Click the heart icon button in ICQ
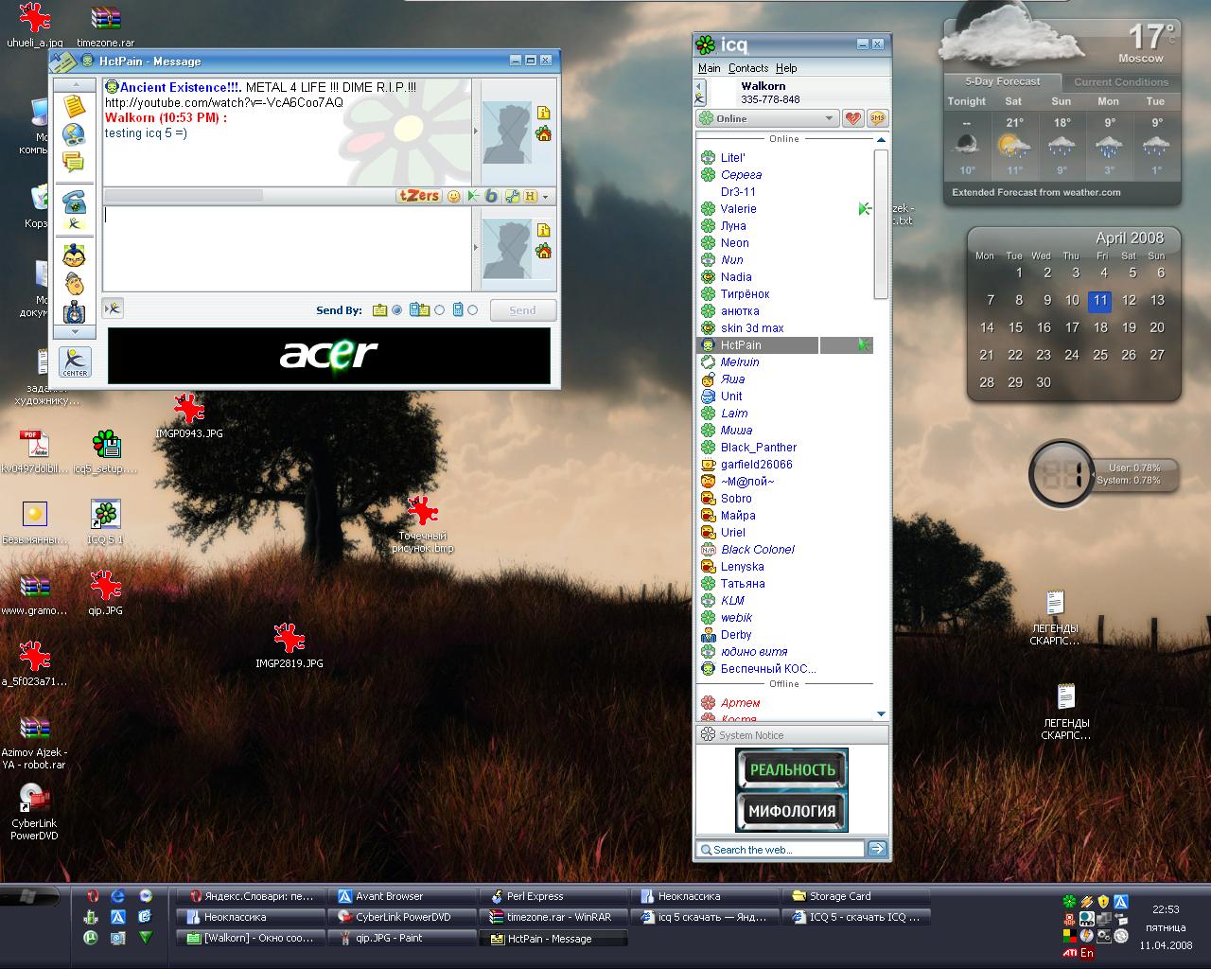Viewport: 1211px width, 969px height. 853,118
